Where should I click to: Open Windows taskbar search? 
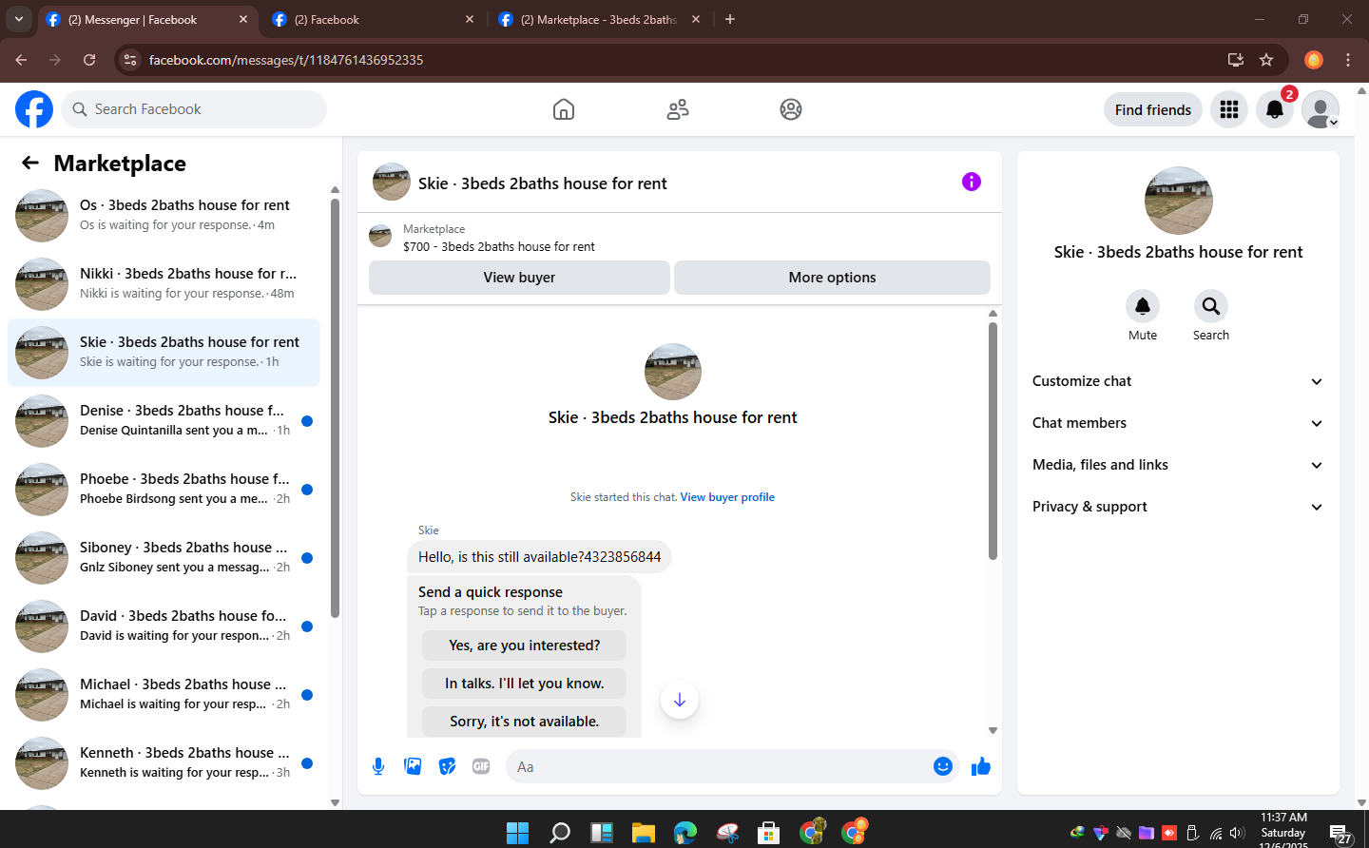tap(560, 833)
